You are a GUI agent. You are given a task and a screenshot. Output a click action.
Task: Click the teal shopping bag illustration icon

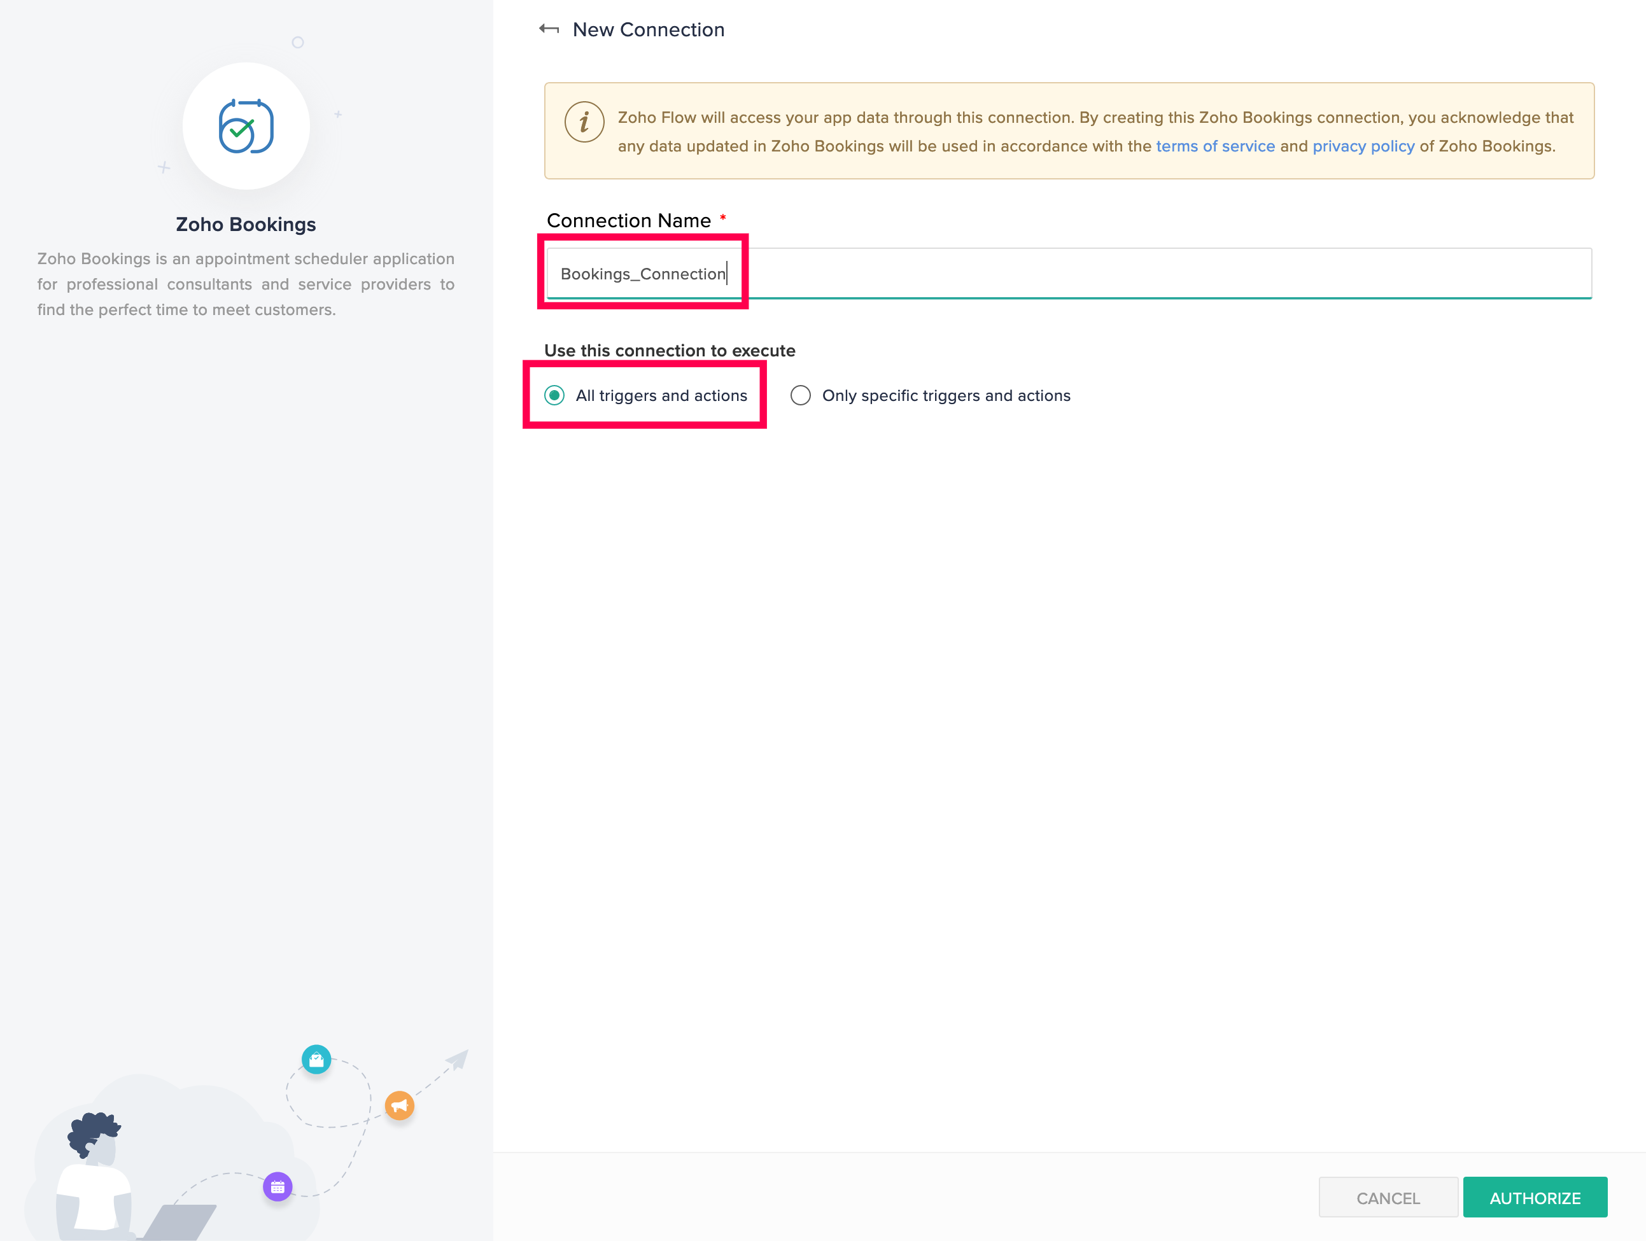point(316,1060)
